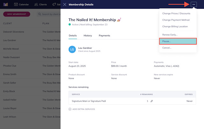Open the Clients icon in navigation

(x=36, y=4)
